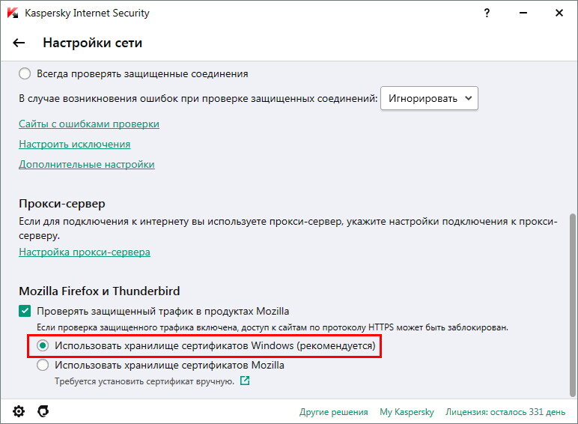
Task: Open 'Другие решения' link
Action: point(334,412)
